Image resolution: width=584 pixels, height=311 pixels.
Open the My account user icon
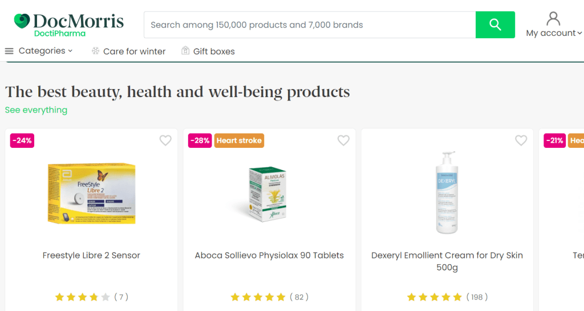pos(553,19)
